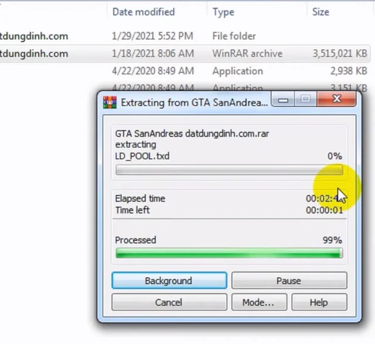Click the Time left value 00:00:01

click(324, 210)
